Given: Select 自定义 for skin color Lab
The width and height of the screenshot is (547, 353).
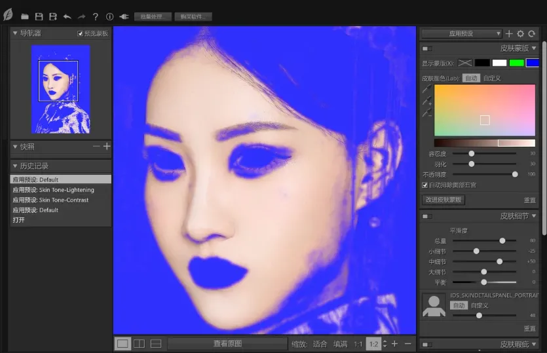Looking at the screenshot, I should (x=492, y=78).
